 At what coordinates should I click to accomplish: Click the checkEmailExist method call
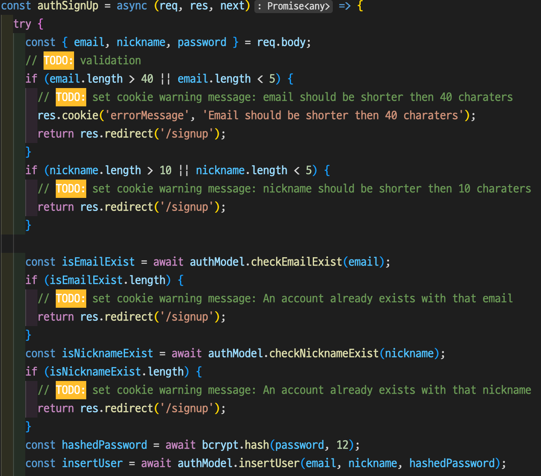pyautogui.click(x=296, y=262)
